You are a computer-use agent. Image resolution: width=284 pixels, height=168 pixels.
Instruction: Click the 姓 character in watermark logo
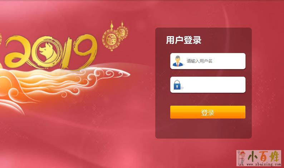pos(275,157)
